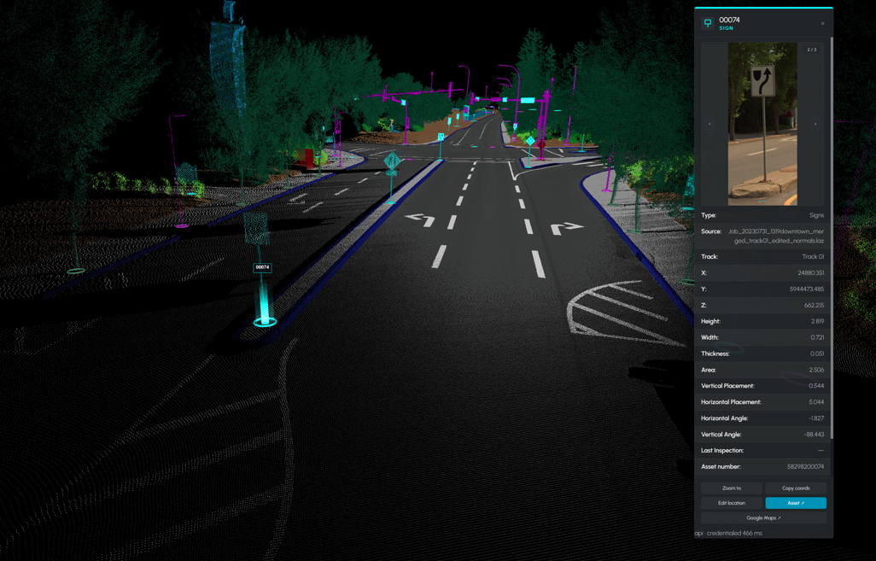Select the 00074 label tag in 3D view
This screenshot has width=876, height=561.
(263, 267)
